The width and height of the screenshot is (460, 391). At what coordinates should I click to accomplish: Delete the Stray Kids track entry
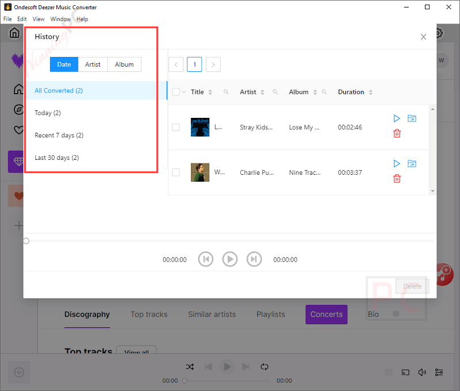point(397,133)
